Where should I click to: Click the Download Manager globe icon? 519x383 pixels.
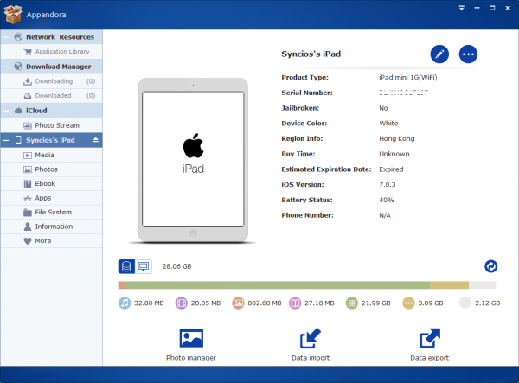coord(18,67)
